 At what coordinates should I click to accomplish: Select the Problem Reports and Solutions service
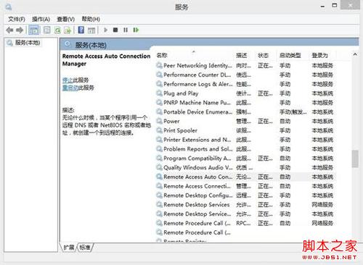pyautogui.click(x=245, y=149)
